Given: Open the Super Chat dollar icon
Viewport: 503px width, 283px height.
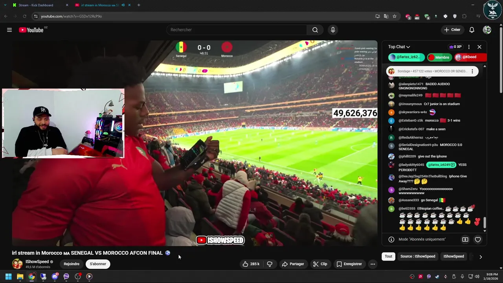Looking at the screenshot, I should (x=465, y=239).
